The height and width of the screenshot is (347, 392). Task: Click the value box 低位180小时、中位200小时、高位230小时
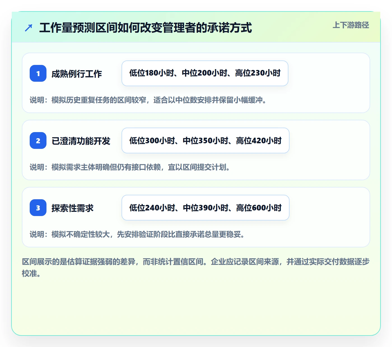[x=205, y=73]
